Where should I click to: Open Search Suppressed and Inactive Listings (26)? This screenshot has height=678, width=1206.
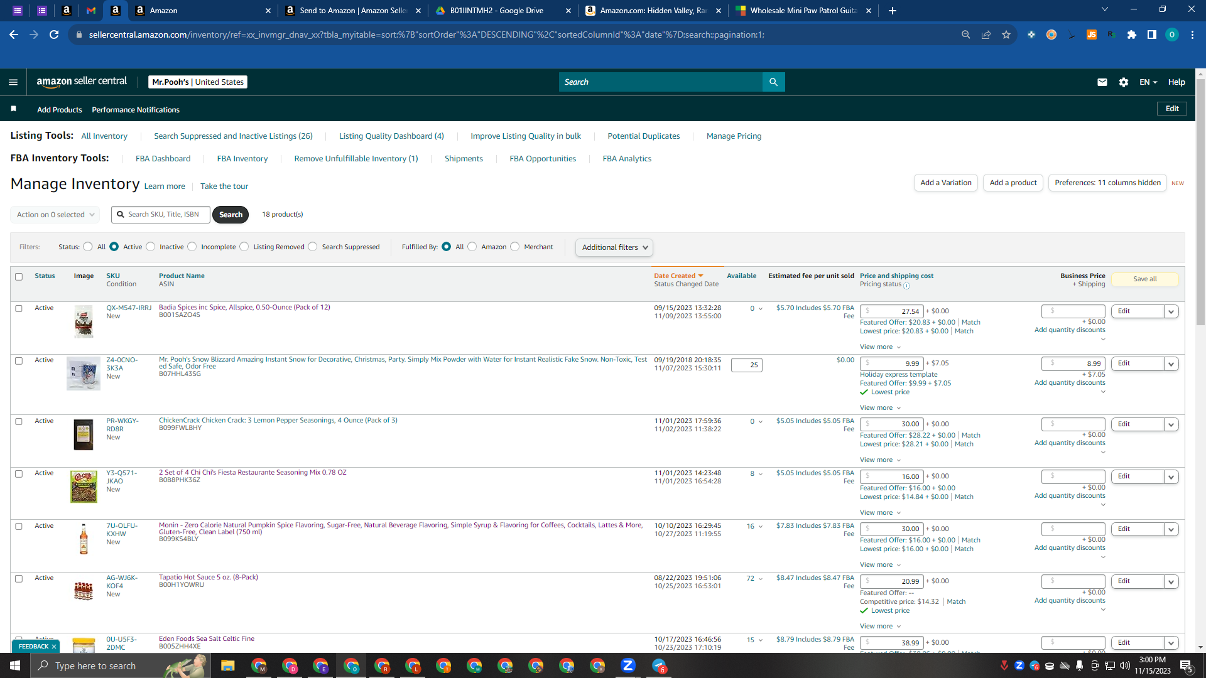[233, 136]
